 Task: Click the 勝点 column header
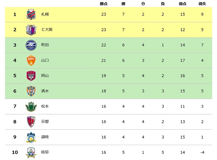click(x=103, y=4)
